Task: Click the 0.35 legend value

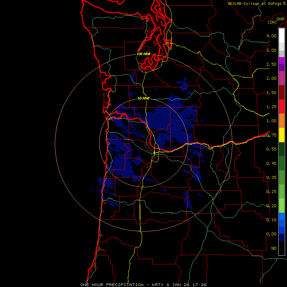Action: point(271,178)
